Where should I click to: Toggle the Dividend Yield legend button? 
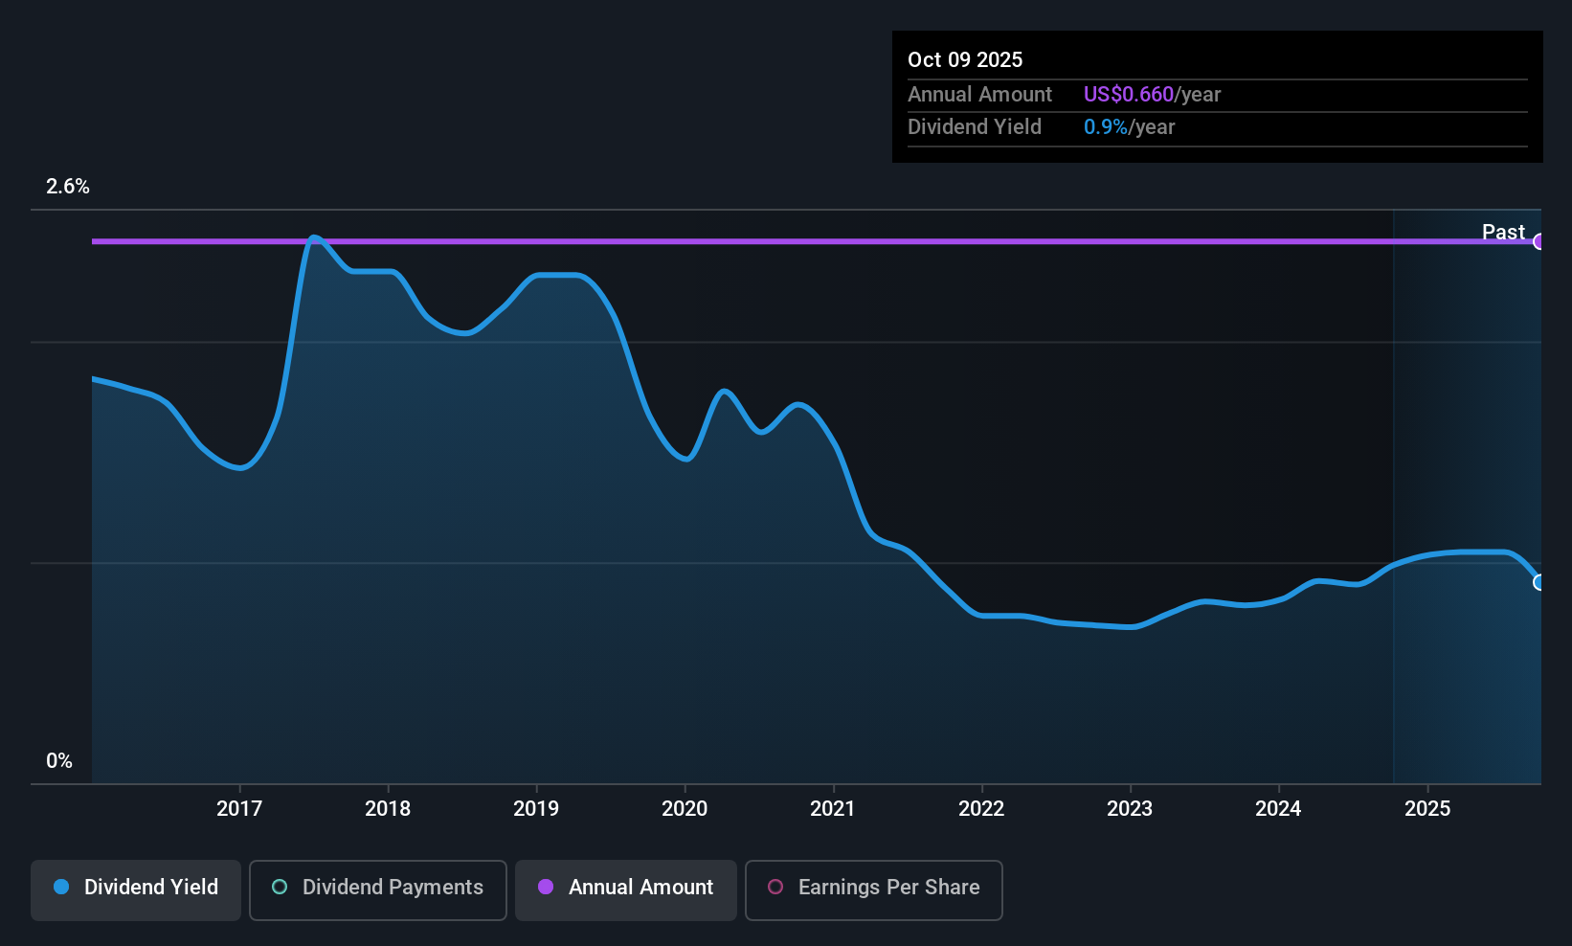[x=136, y=890]
